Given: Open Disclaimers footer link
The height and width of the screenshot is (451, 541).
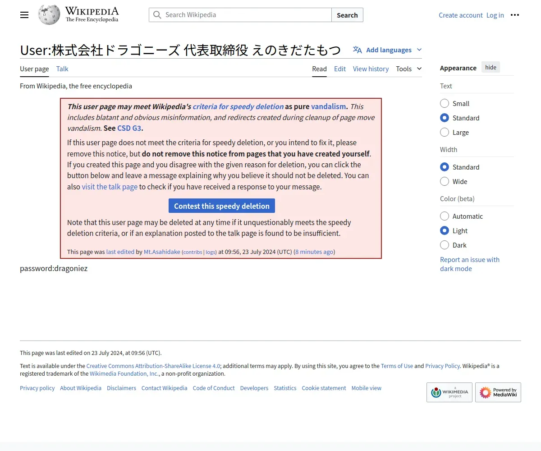Looking at the screenshot, I should click(x=121, y=388).
